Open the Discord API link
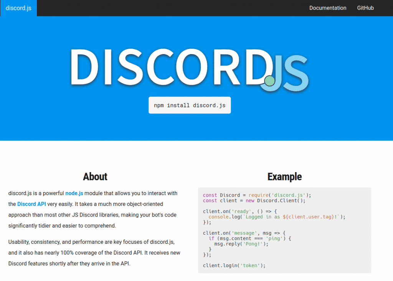 tap(31, 204)
